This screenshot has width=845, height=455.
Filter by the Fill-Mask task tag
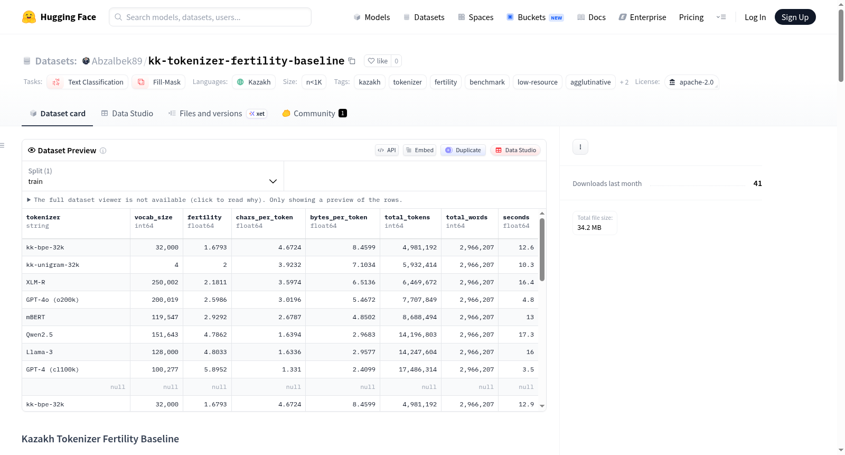pos(158,82)
